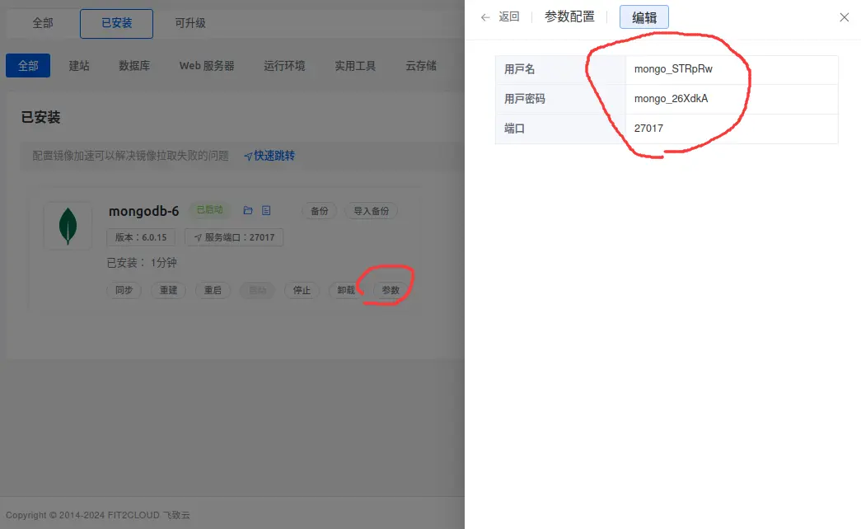Click the 备份 button for mongodb-6
The height and width of the screenshot is (529, 861).
(319, 211)
